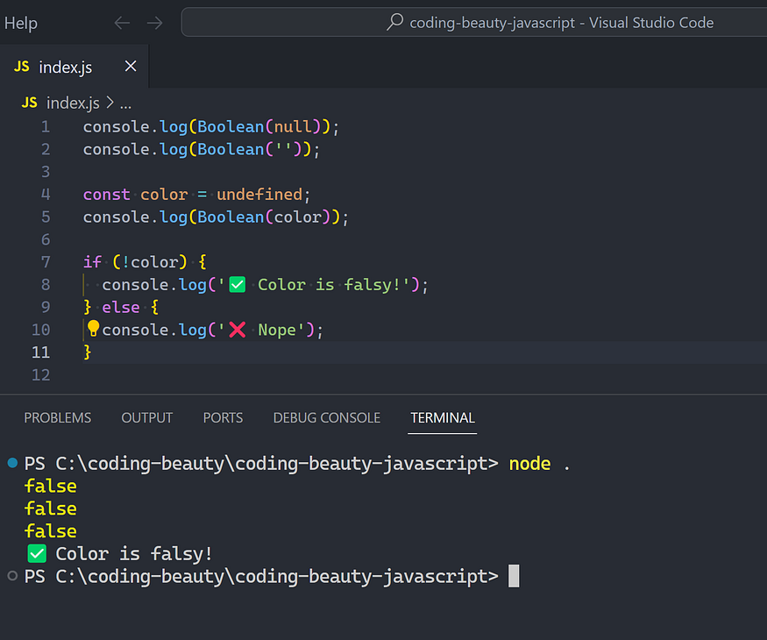This screenshot has height=640, width=767.
Task: Click 'Nope' string on line 10
Action: click(277, 331)
